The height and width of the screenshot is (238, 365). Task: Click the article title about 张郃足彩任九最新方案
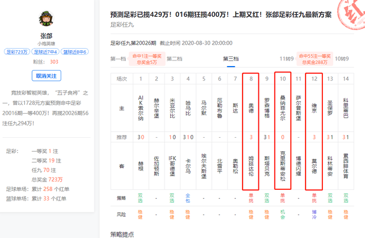[221, 15]
